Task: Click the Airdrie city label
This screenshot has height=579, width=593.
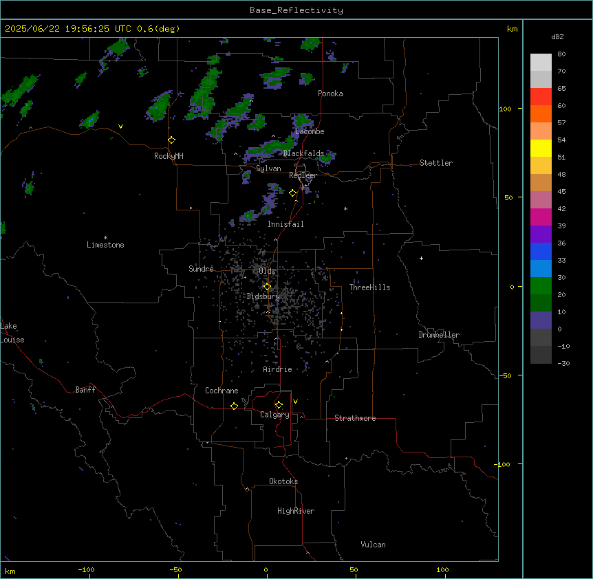Action: click(277, 369)
